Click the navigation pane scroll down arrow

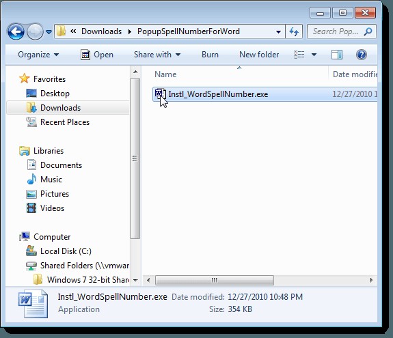point(135,280)
